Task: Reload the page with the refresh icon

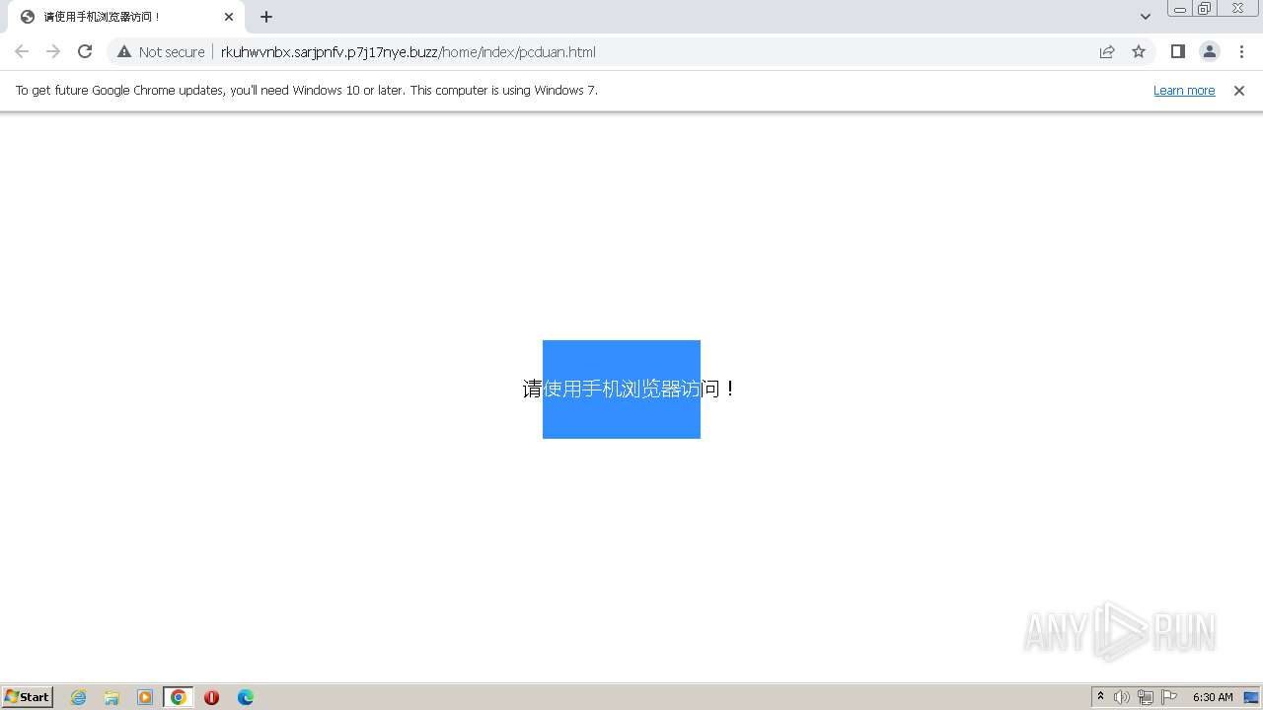Action: pyautogui.click(x=85, y=51)
